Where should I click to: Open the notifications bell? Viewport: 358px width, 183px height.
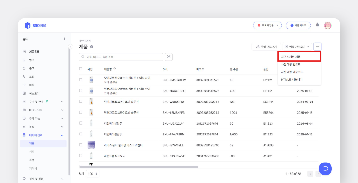(x=318, y=25)
